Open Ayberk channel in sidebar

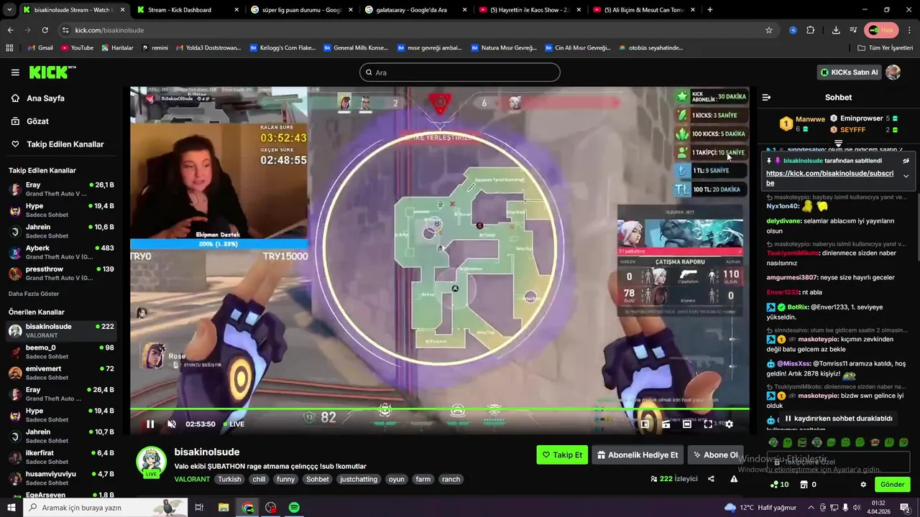click(61, 253)
